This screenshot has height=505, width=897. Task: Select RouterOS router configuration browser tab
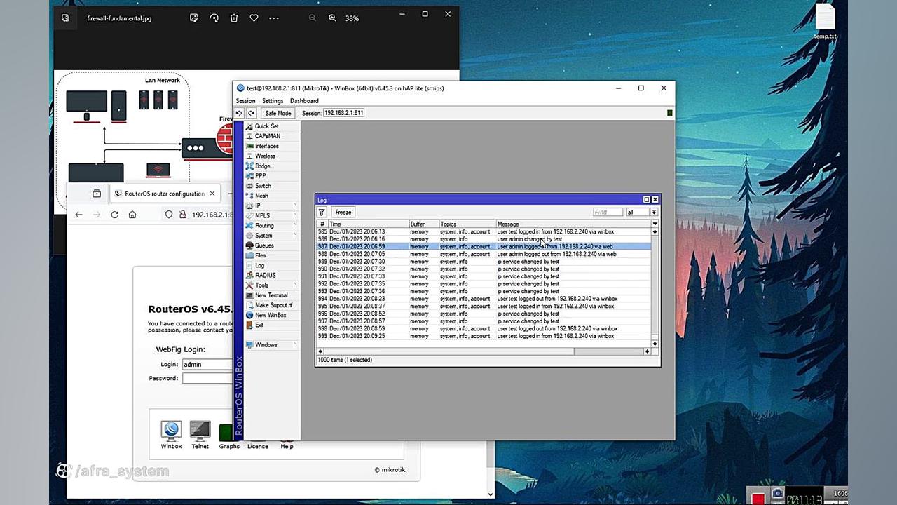(165, 194)
